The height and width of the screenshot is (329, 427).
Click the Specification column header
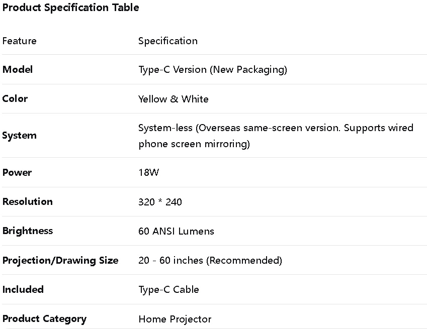point(168,41)
